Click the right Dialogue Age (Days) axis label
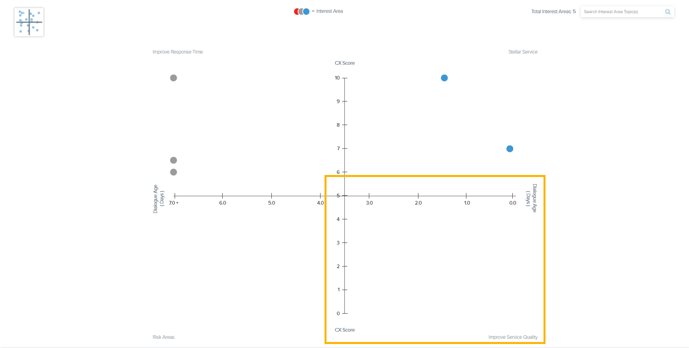This screenshot has width=689, height=348. click(x=531, y=198)
